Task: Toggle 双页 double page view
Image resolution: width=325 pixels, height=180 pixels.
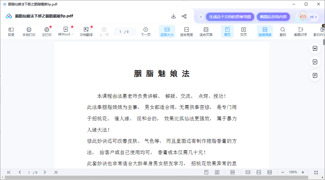Action: click(243, 31)
